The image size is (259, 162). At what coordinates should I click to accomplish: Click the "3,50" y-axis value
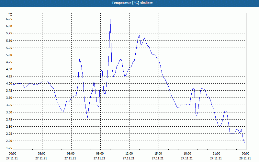pyautogui.click(x=9, y=98)
